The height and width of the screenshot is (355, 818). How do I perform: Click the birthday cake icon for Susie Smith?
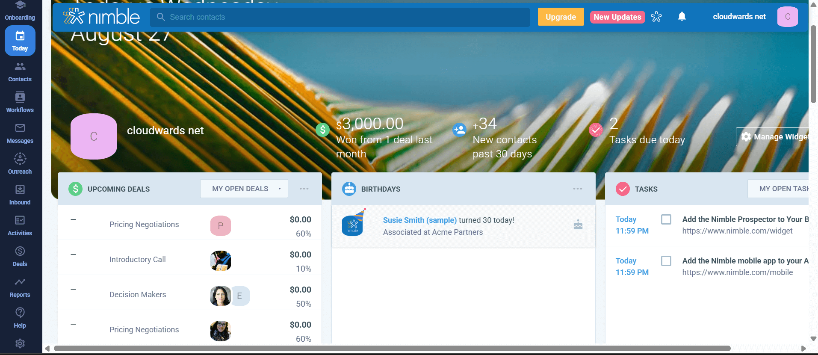tap(578, 225)
